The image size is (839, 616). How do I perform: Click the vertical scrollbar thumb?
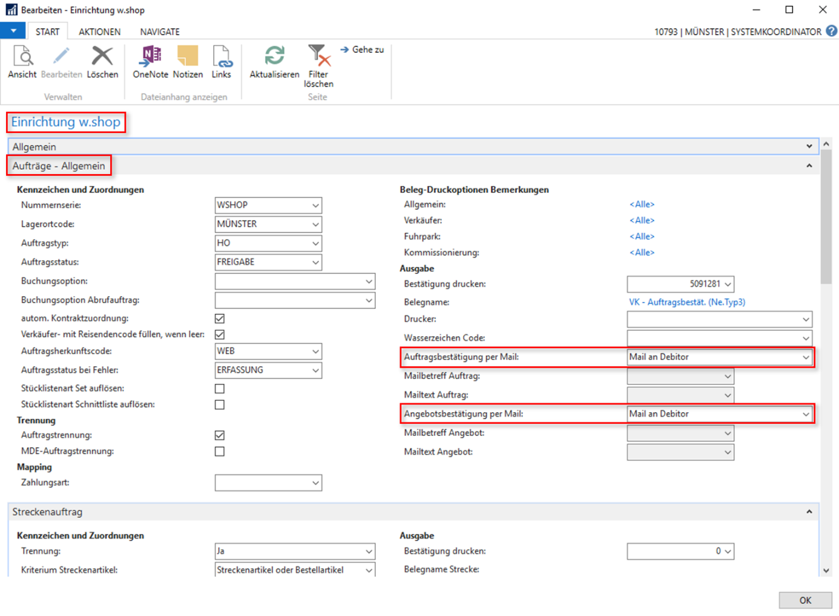coord(826,218)
